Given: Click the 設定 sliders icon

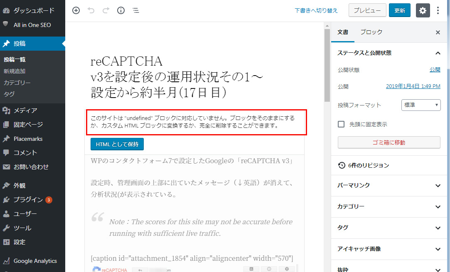Looking at the screenshot, I should coord(6,242).
